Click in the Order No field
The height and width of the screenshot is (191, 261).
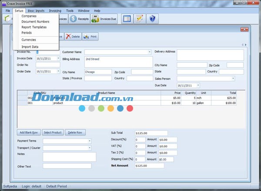click(x=48, y=65)
